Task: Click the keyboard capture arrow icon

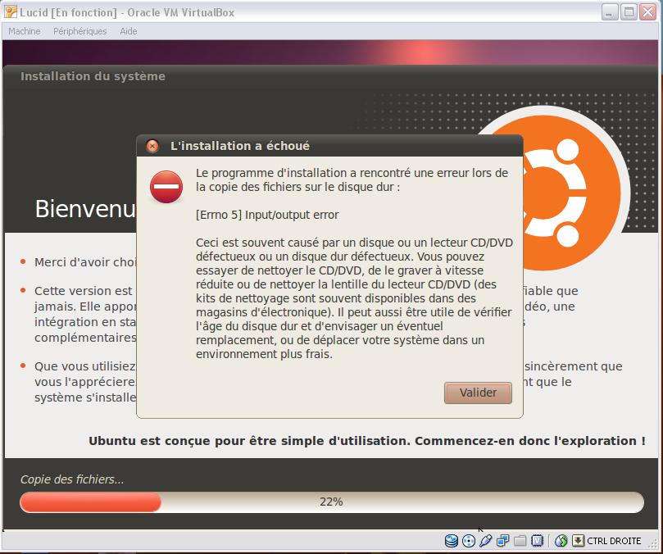Action: [x=578, y=540]
